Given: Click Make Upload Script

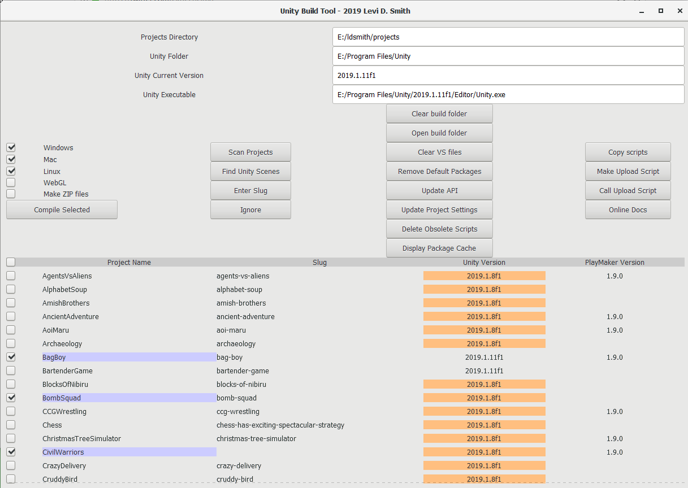Looking at the screenshot, I should (x=627, y=171).
